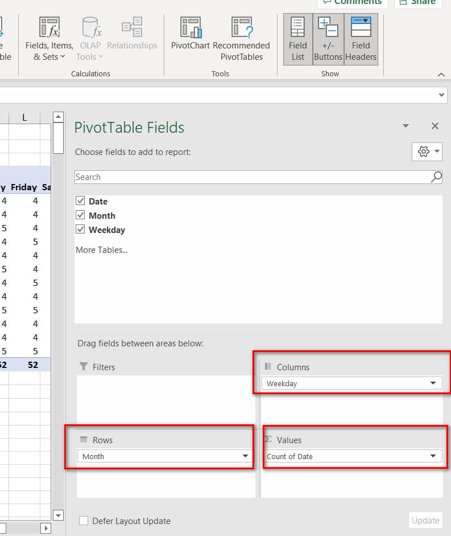Click the OLAP Tools icon
The image size is (451, 536).
pos(91,27)
